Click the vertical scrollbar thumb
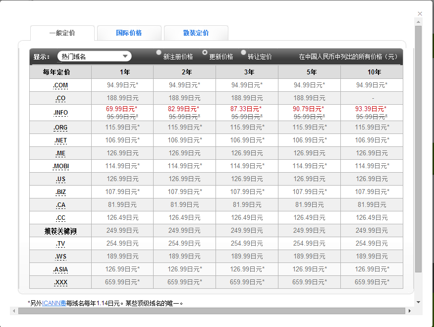434x327 pixels. click(418, 149)
